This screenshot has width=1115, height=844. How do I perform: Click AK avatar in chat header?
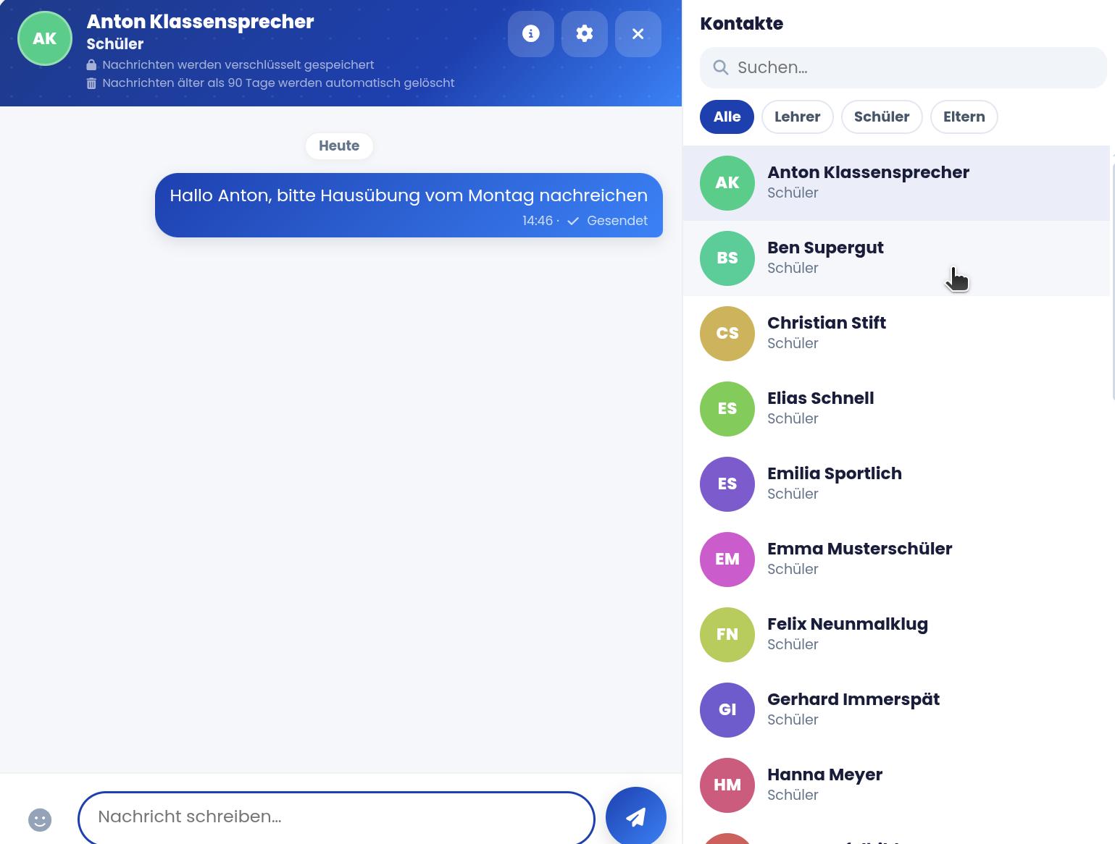[x=45, y=38]
